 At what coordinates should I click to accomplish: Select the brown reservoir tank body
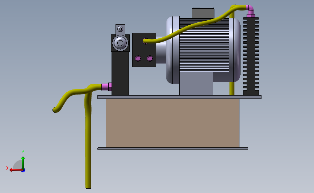coord(172,123)
